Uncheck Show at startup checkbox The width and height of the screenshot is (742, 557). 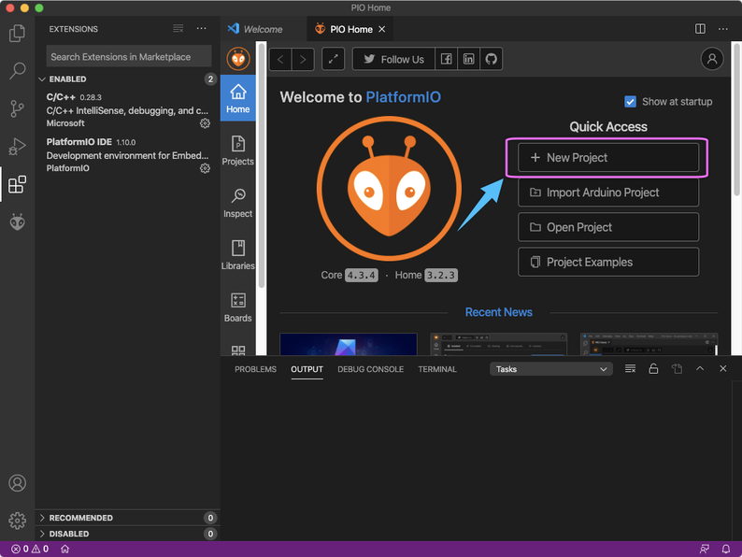point(630,102)
